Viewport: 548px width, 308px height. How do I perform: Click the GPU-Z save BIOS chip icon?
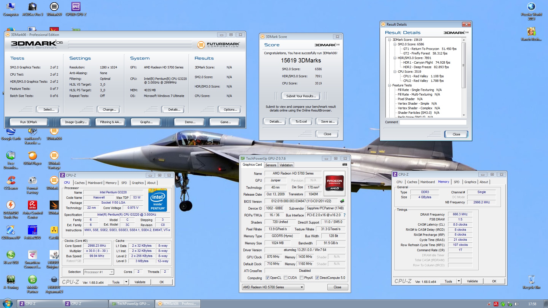[x=342, y=201]
